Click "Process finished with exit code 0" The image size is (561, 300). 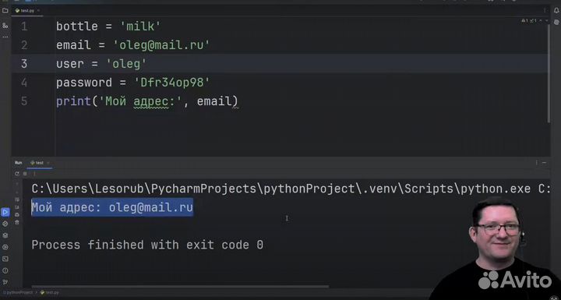[x=147, y=245]
